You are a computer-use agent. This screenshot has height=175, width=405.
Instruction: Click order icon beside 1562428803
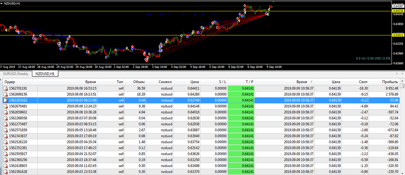[5, 166]
